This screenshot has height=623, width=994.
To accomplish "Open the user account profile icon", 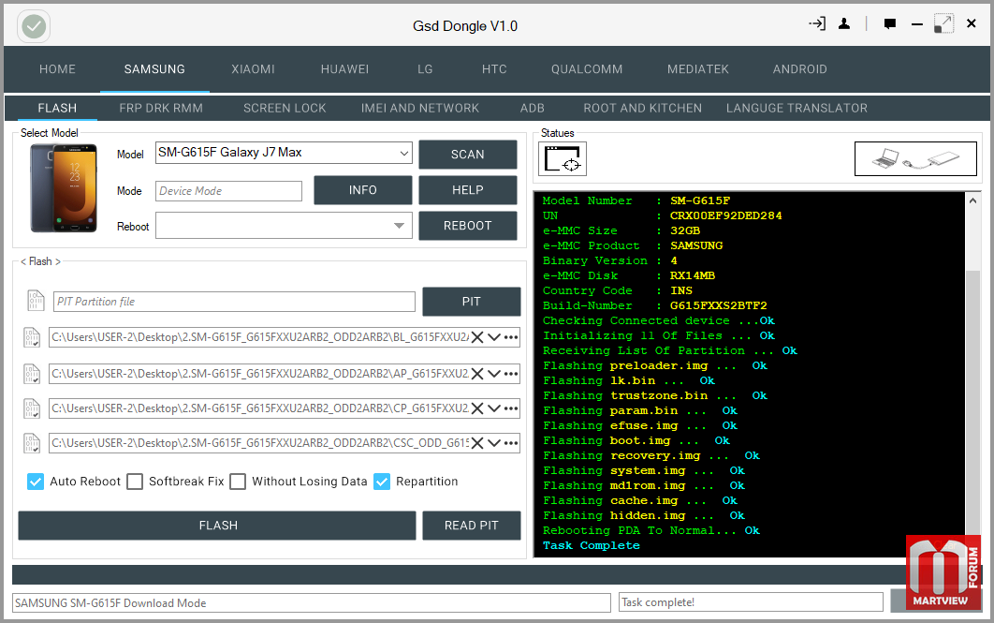I will click(843, 24).
